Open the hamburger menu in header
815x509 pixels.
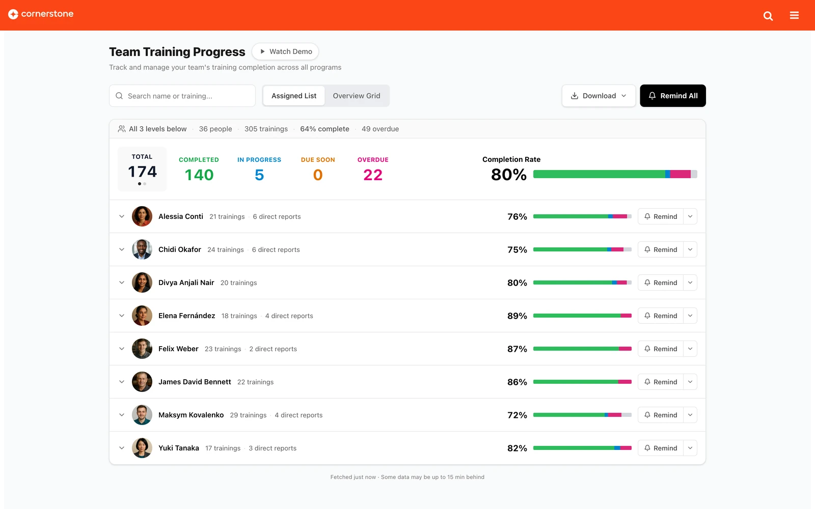[794, 15]
